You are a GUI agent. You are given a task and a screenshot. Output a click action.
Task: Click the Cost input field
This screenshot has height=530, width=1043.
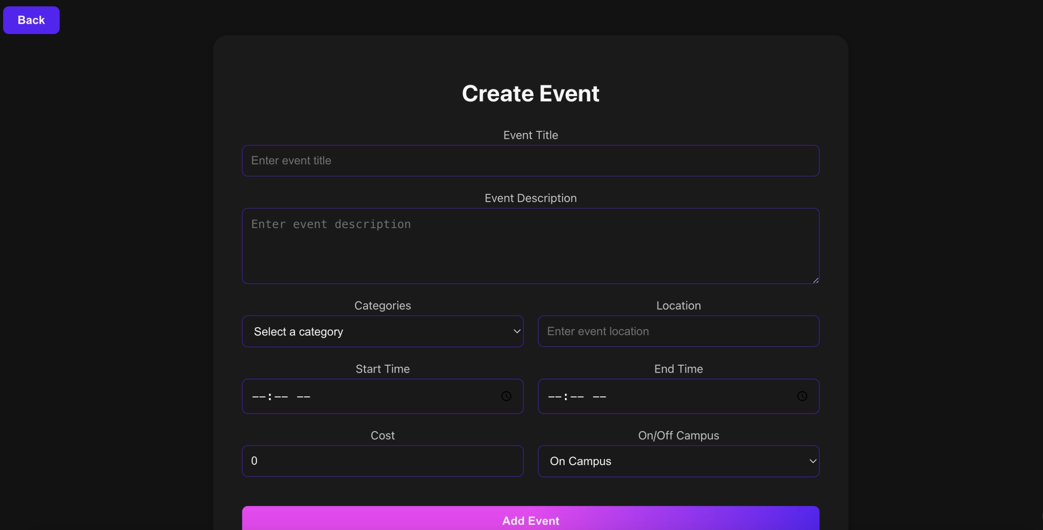pyautogui.click(x=382, y=461)
